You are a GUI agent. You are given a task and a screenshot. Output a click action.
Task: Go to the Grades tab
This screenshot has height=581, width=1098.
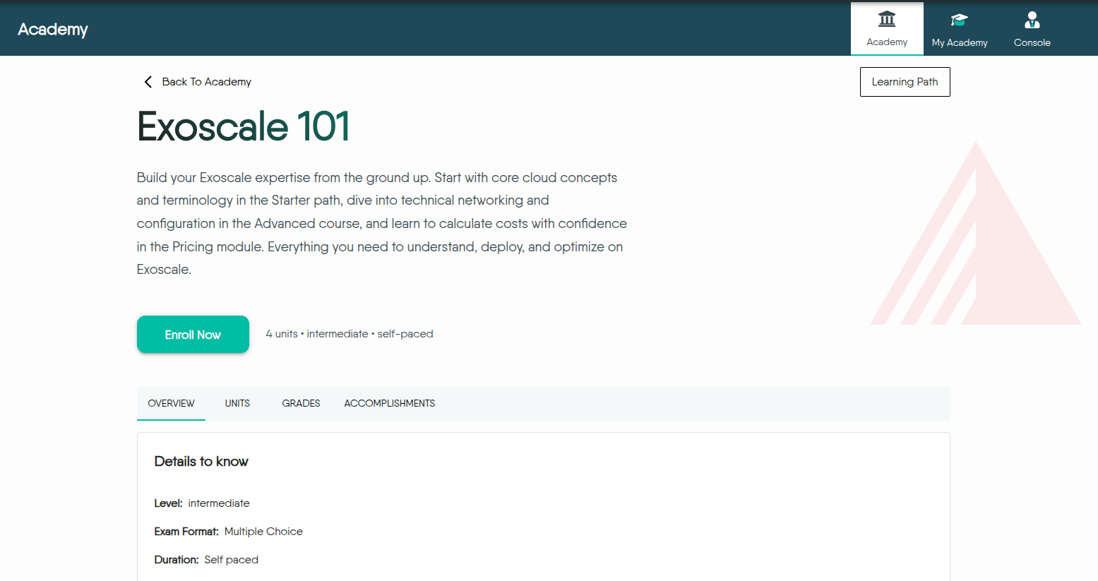[x=301, y=403]
